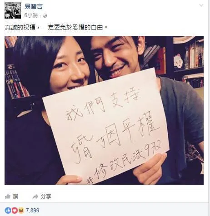210x216 pixels.
Task: Click the poster's profile picture thumbnail
Action: point(13,10)
